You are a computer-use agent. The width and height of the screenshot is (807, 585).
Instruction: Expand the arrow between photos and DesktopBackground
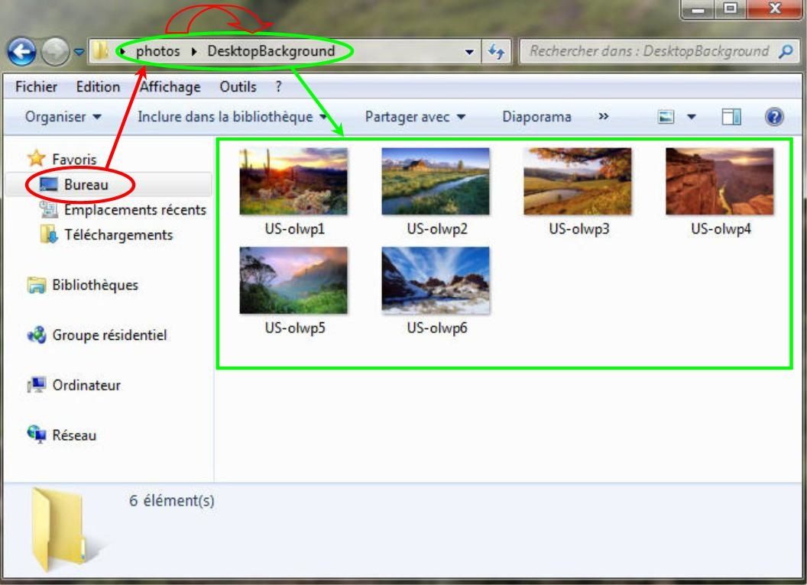[194, 51]
